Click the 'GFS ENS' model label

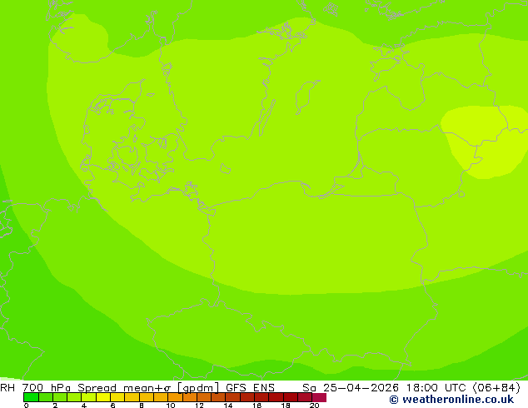coord(250,388)
